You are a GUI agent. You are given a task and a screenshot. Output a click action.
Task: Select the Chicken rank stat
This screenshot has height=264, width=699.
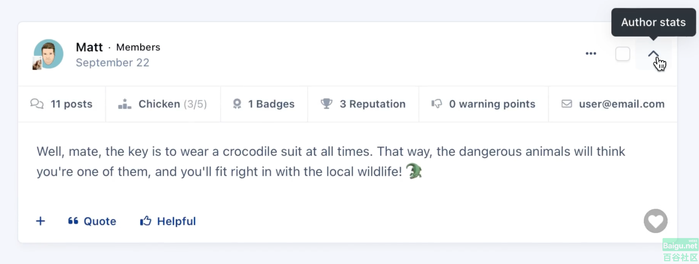point(163,104)
